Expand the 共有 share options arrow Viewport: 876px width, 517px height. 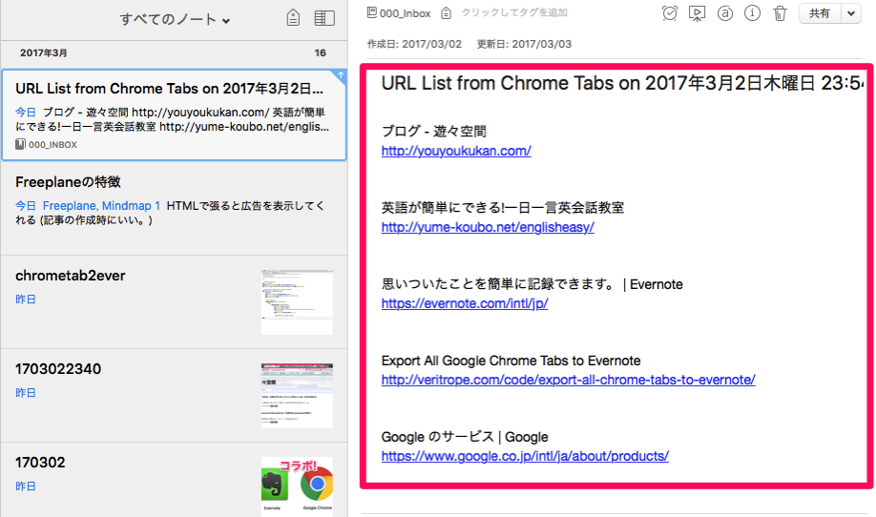pos(851,13)
